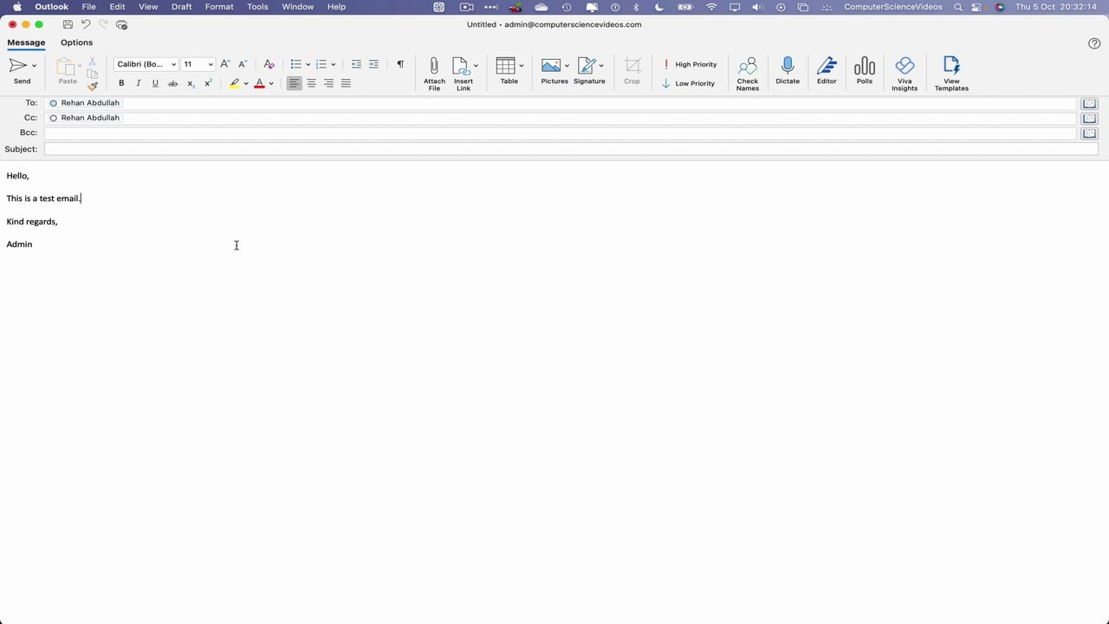Open the highlight color dropdown arrow
The image size is (1109, 624).
(246, 84)
